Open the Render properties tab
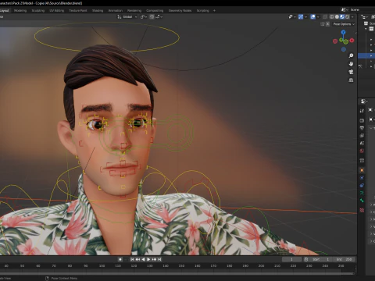This screenshot has width=375, height=281. coord(362,120)
